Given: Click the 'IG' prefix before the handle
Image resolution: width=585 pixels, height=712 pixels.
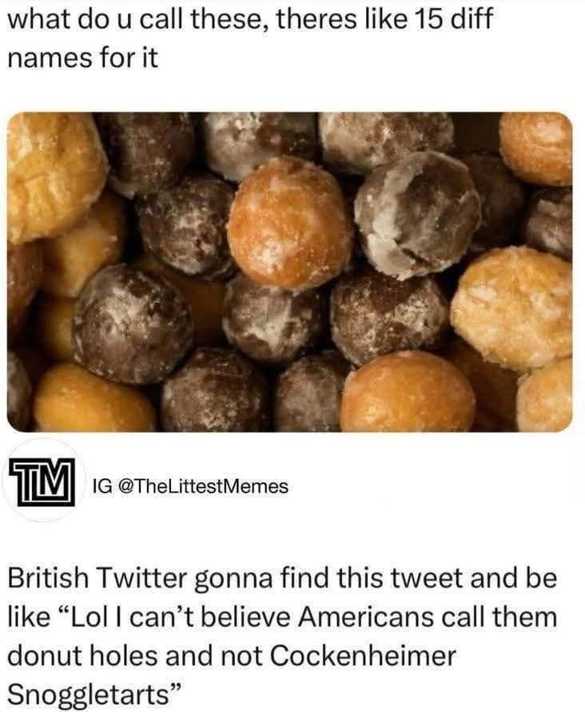Looking at the screenshot, I should [101, 486].
